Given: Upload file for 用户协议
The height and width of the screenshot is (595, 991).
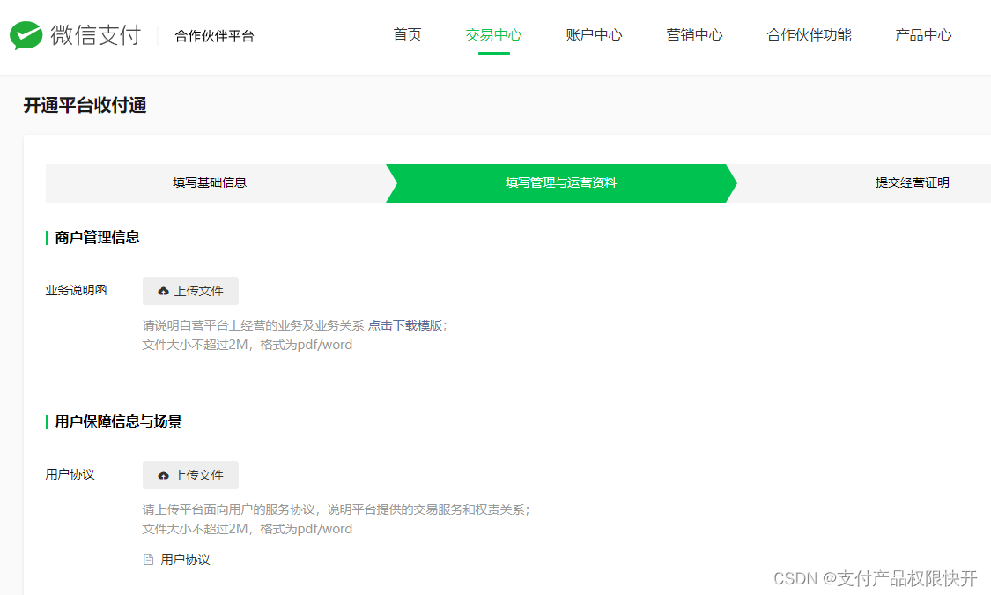Looking at the screenshot, I should 190,475.
